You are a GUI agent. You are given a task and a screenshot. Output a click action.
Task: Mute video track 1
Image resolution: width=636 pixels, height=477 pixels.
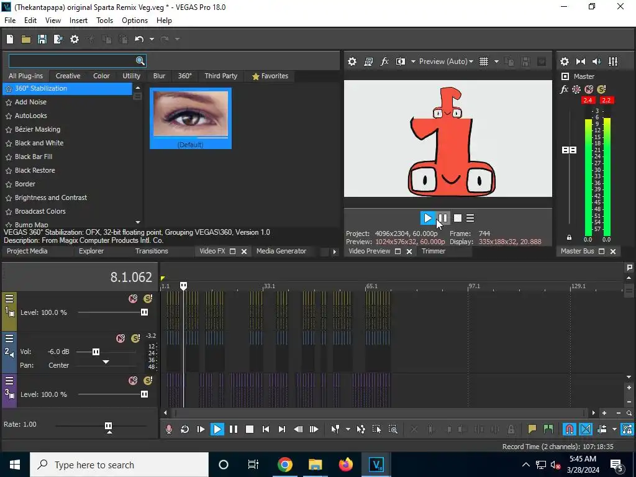[x=133, y=299]
